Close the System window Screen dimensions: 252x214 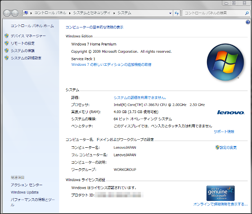pyautogui.click(x=244, y=3)
